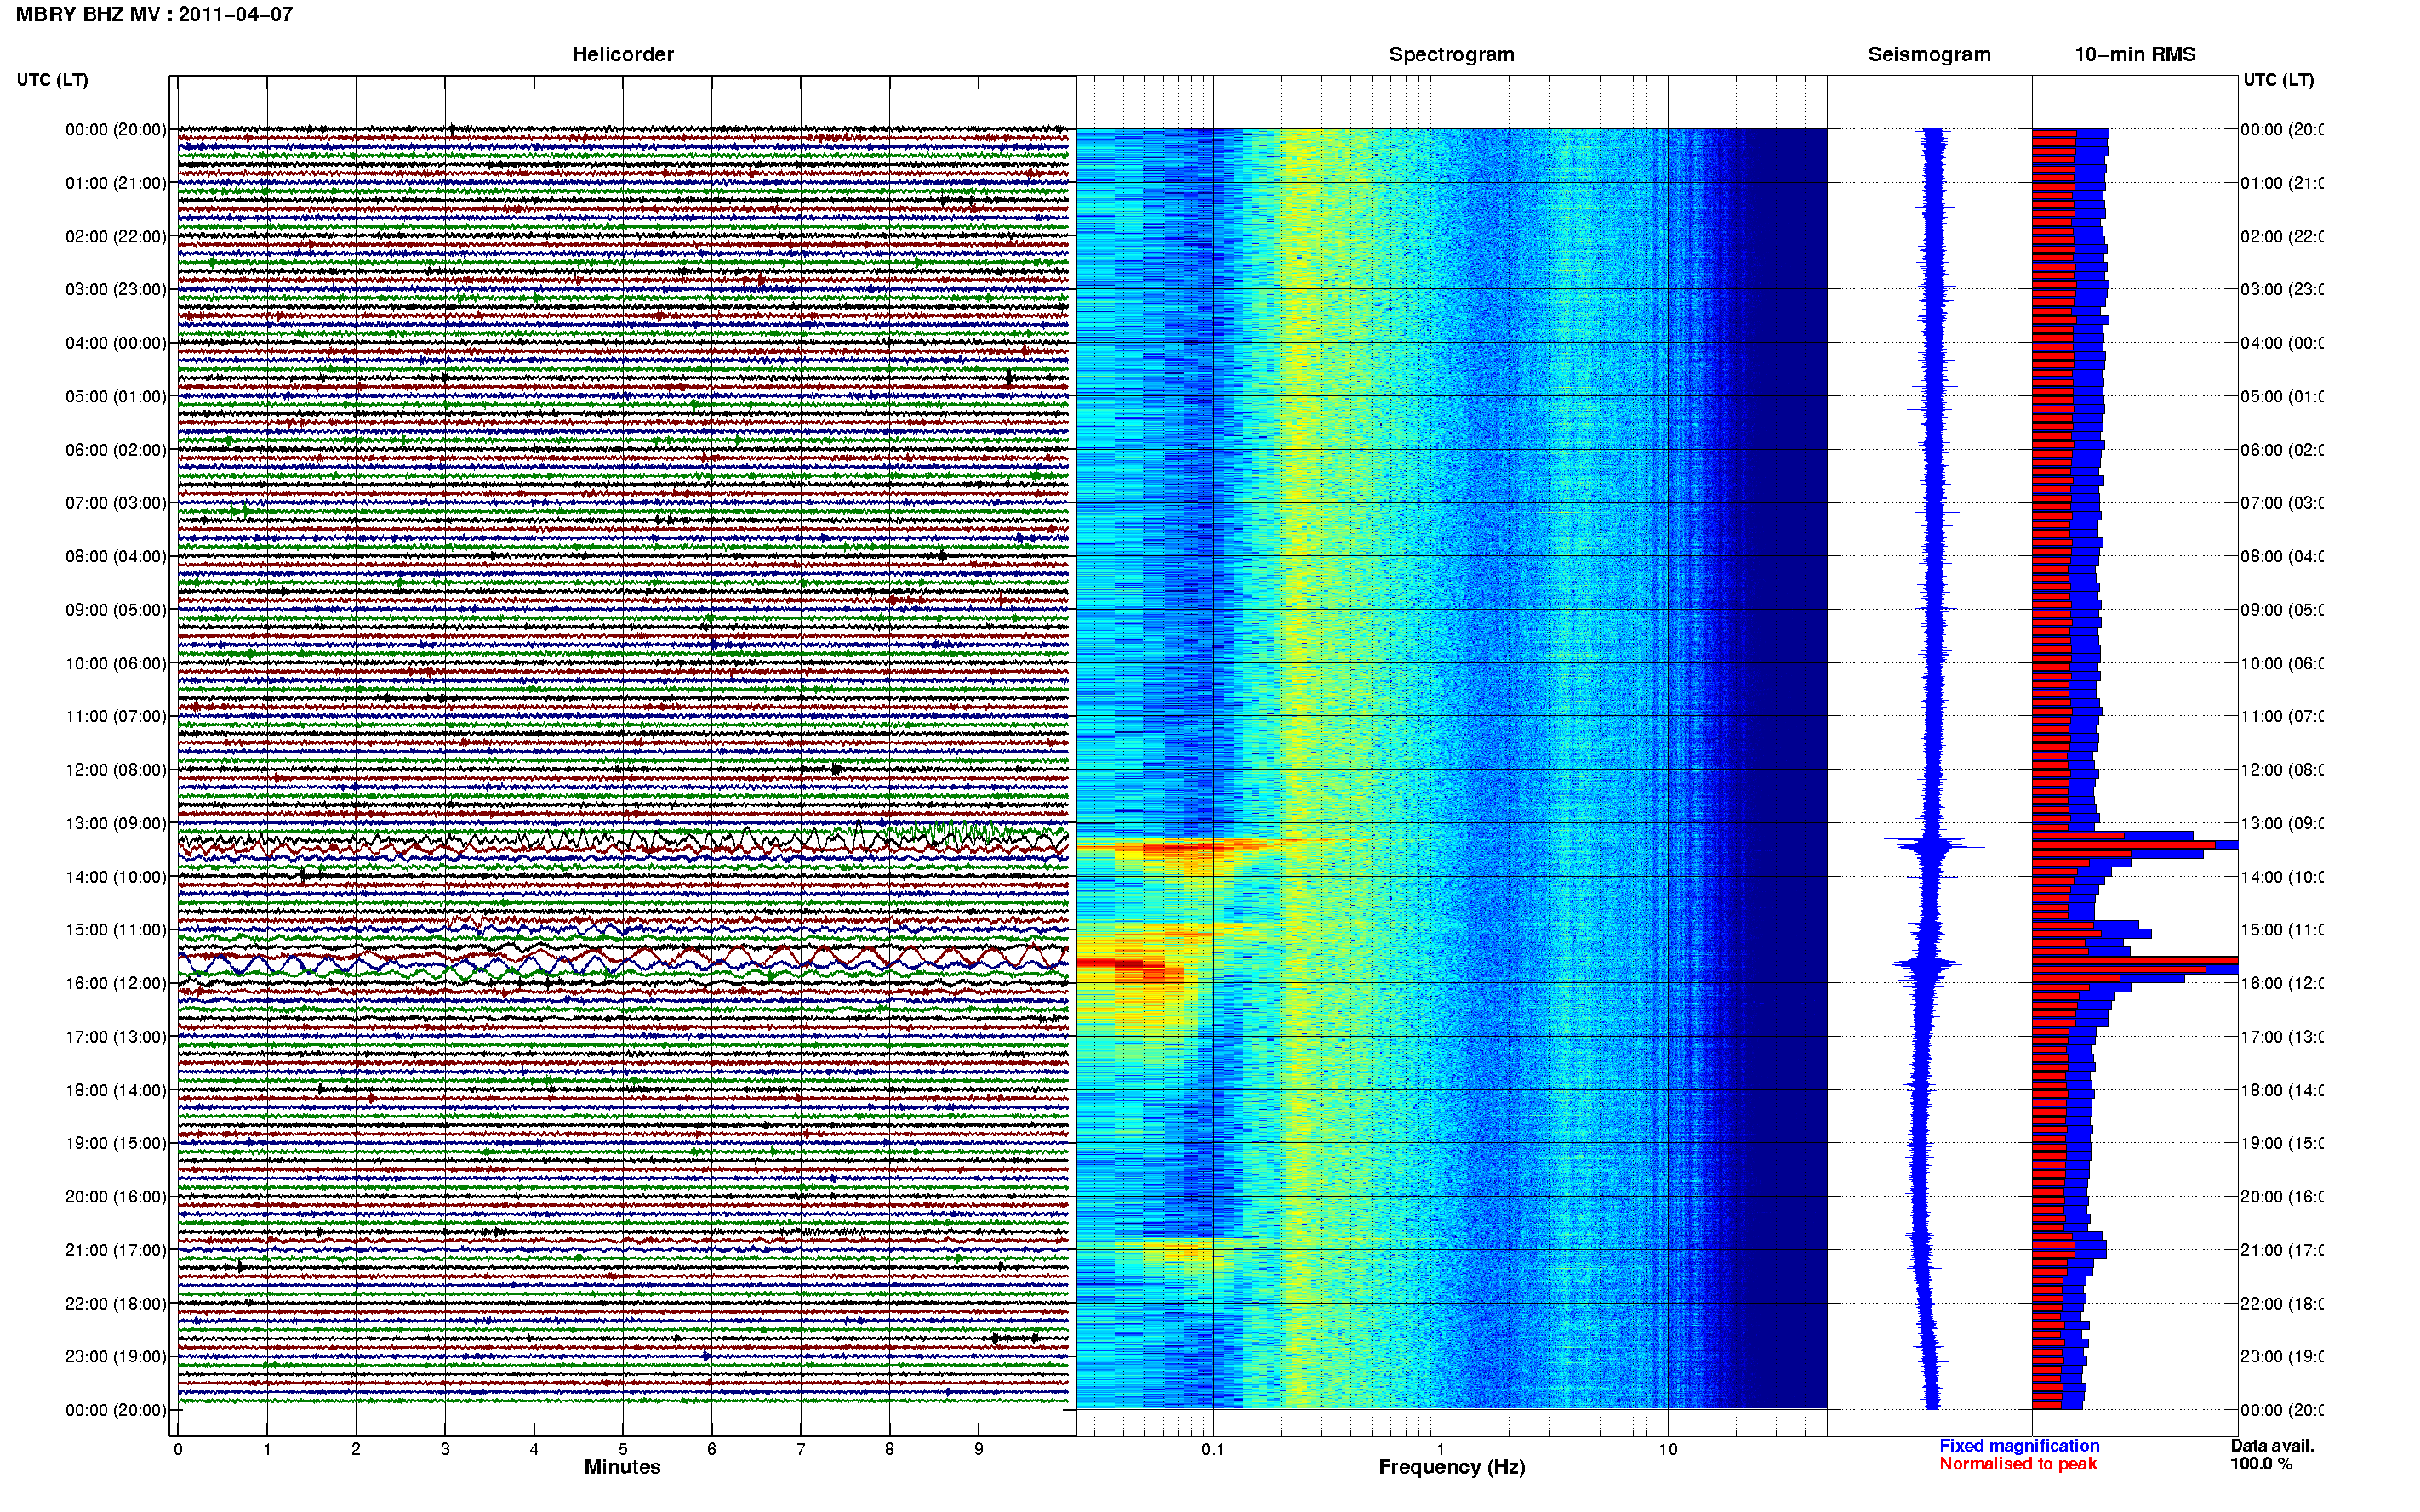Click the left time label '20:00 (16:00)'
The image size is (2420, 1512).
pos(116,1197)
